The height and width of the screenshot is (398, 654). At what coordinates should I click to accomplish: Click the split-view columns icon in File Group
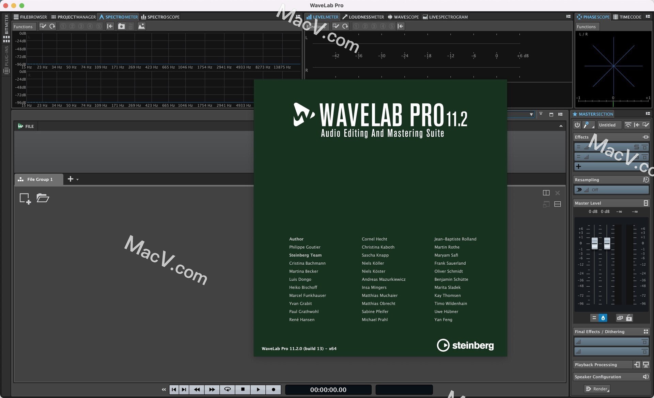pyautogui.click(x=546, y=193)
